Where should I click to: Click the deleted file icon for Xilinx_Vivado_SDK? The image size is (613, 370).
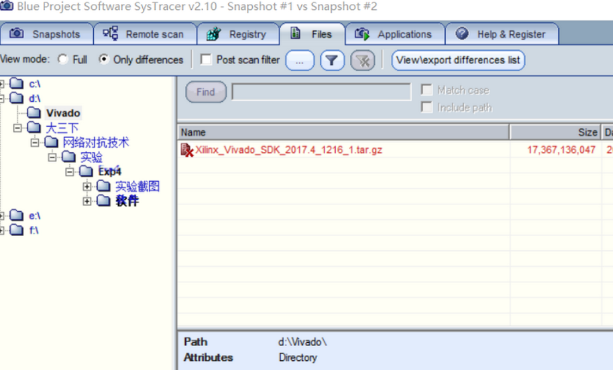coord(187,150)
